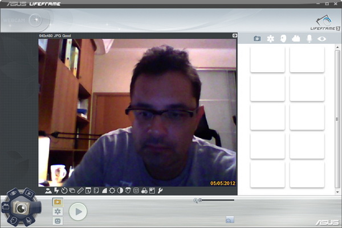Open the Camera tab in gallery panel
Screen dimensions: 342x228
click(x=257, y=39)
